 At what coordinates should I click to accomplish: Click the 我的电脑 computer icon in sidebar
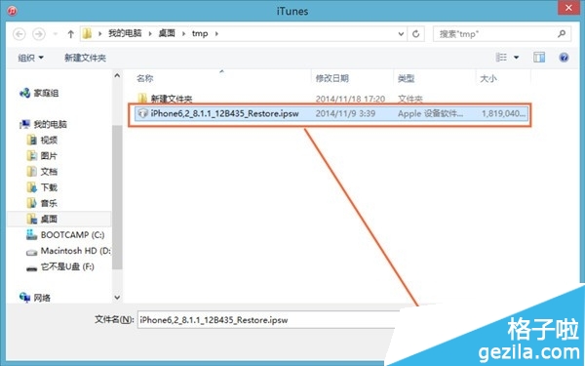(x=24, y=124)
